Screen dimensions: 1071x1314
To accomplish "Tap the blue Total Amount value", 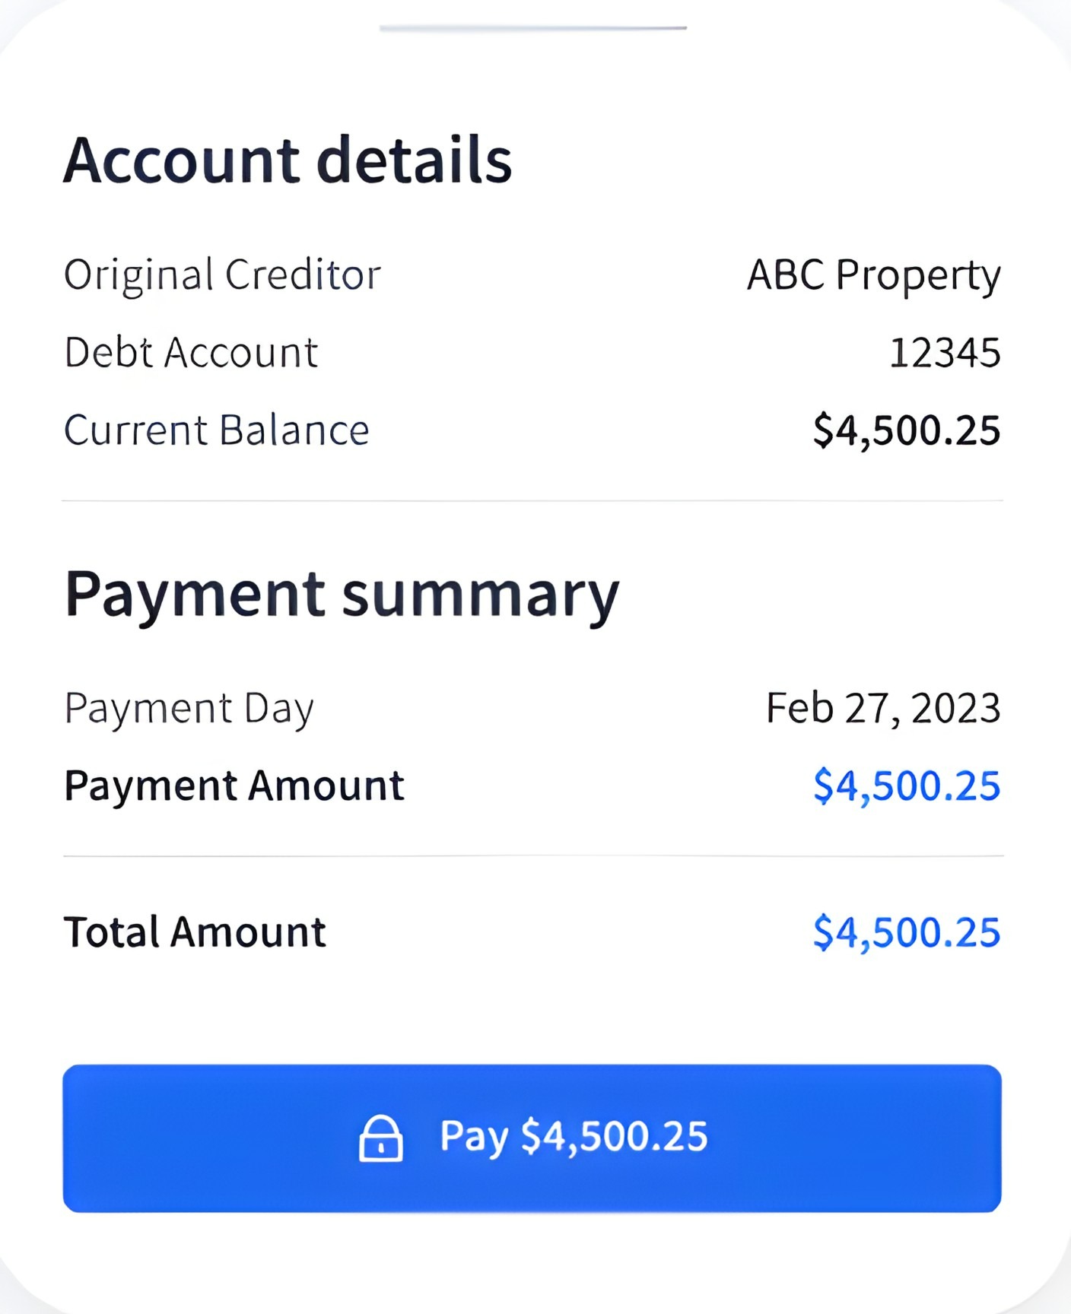I will click(906, 932).
